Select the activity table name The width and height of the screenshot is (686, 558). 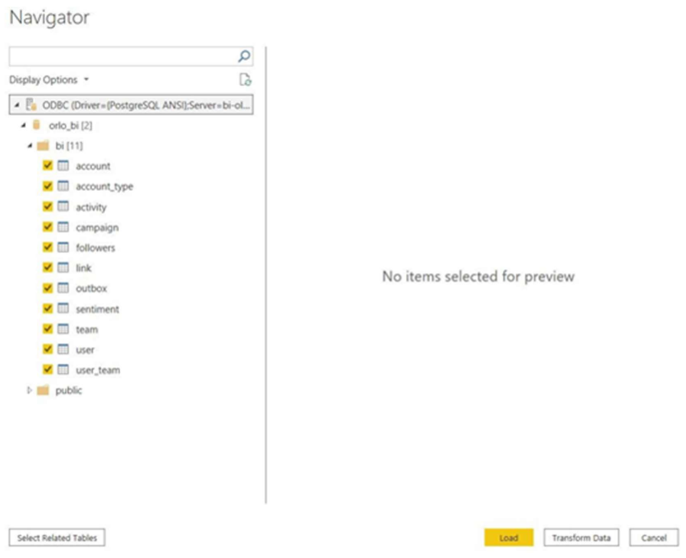point(91,207)
